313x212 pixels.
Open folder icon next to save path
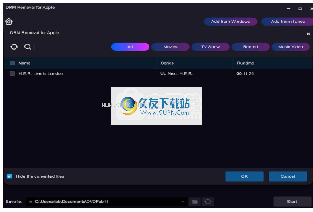195,202
